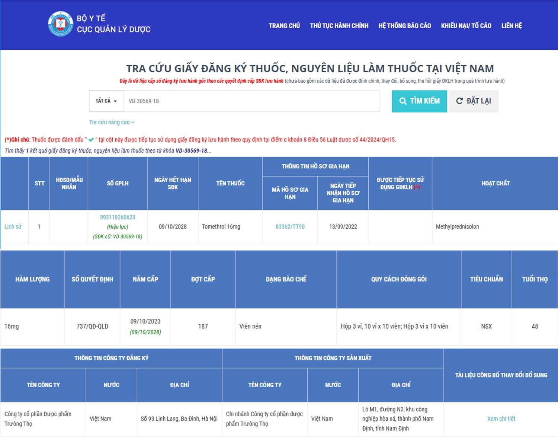Click the decision number 737/QĐ-QLD

coord(92,326)
